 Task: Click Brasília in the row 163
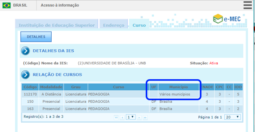tap(166, 109)
